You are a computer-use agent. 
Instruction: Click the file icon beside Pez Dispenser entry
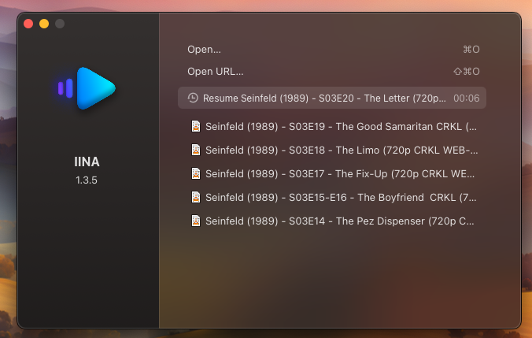coord(196,221)
